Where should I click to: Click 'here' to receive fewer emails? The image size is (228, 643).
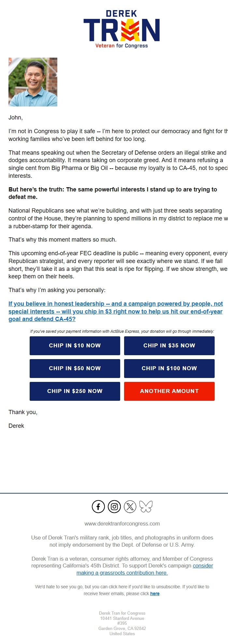click(154, 594)
